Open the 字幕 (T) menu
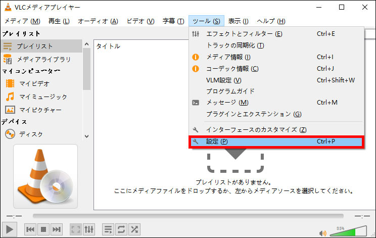This screenshot has width=376, height=238. [173, 21]
